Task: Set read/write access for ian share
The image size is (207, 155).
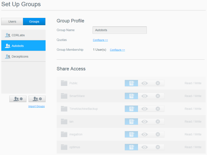Action: pos(131,122)
